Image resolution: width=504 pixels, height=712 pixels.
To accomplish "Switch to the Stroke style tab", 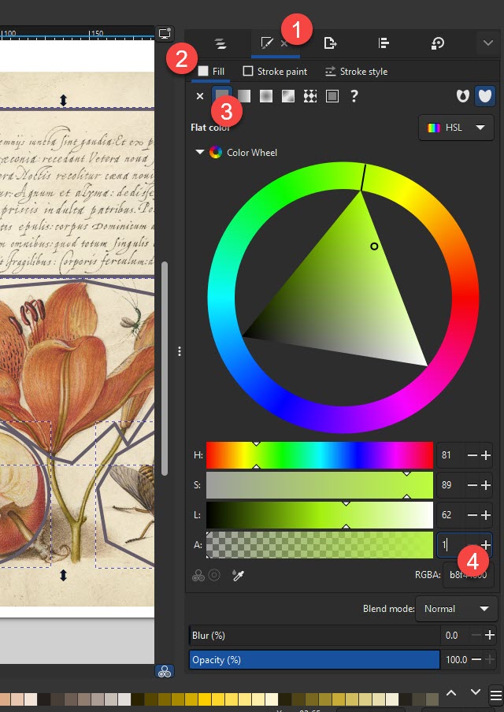I will (x=356, y=72).
